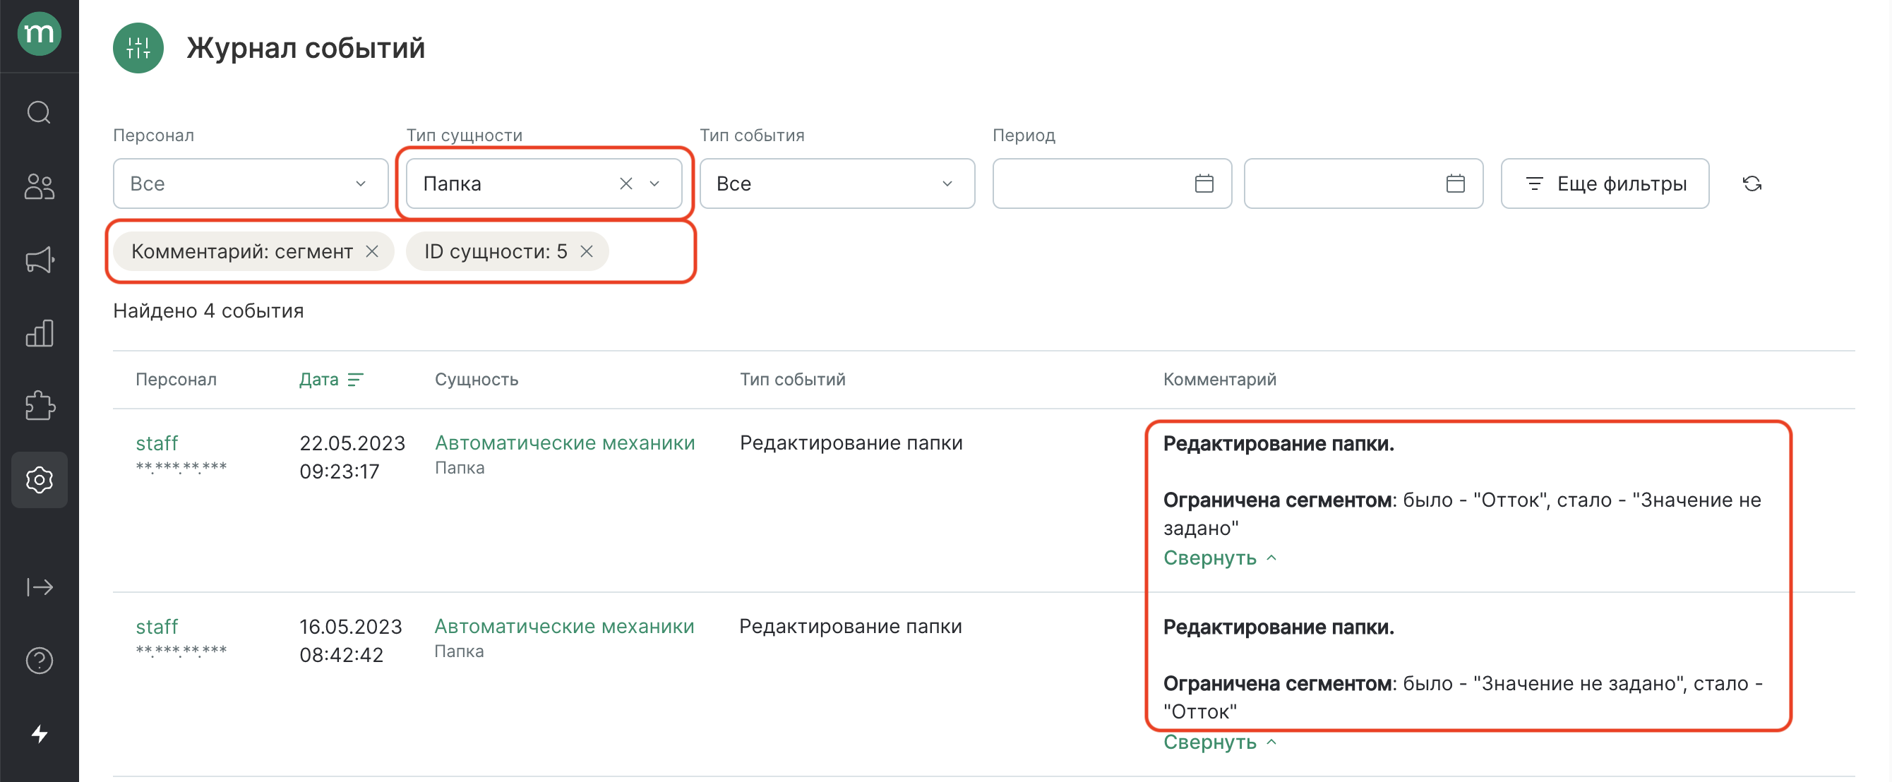Screen dimensions: 1892x782
Task: Open the integrations puzzle icon
Action: point(39,405)
